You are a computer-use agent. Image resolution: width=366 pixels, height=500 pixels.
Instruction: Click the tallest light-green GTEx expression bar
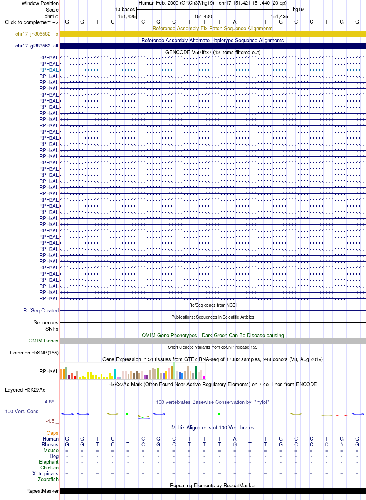(x=174, y=371)
